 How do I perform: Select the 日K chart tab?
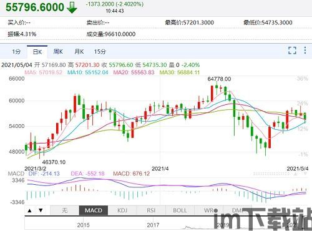(x=37, y=52)
